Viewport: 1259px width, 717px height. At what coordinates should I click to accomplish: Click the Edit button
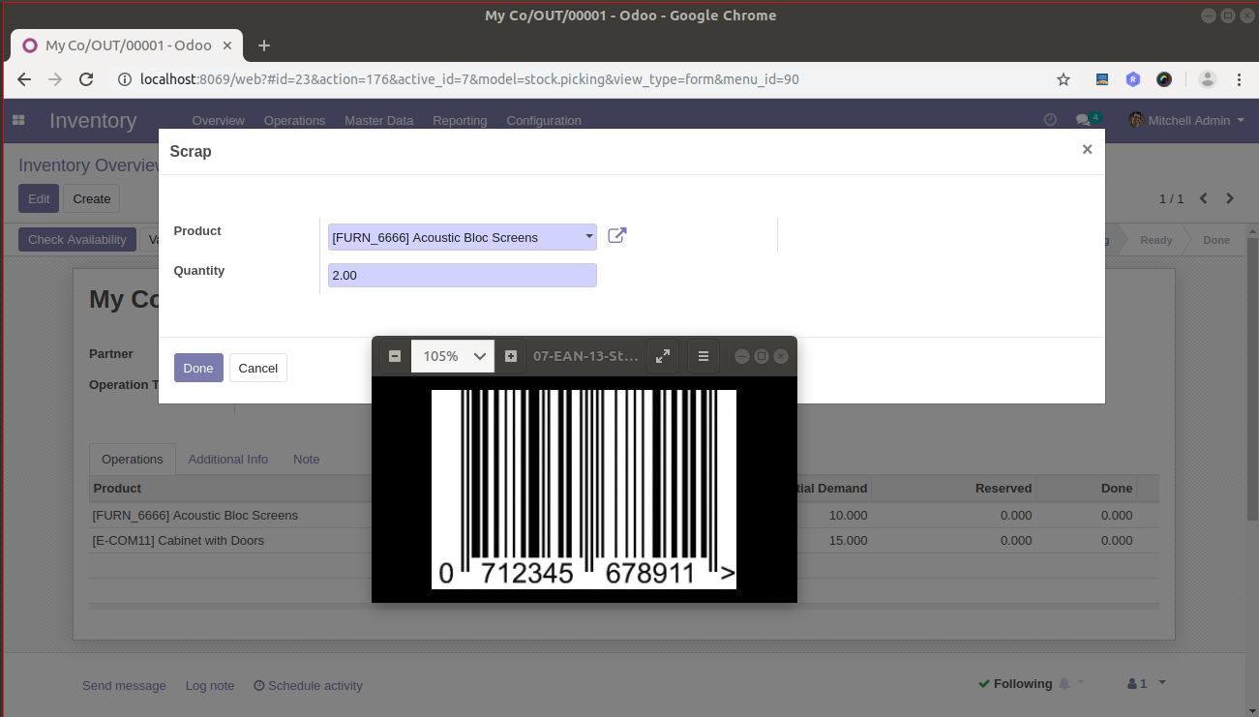coord(39,198)
